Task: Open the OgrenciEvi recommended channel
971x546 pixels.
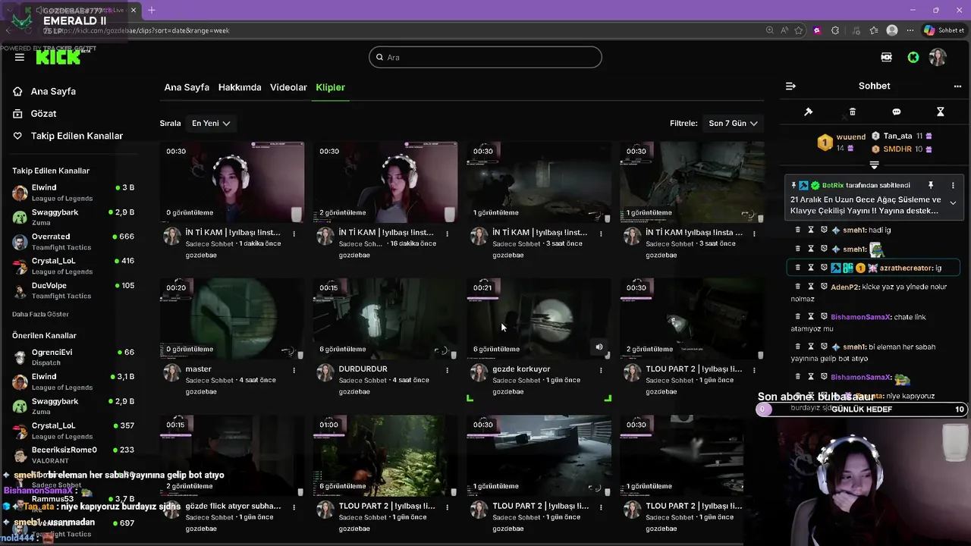Action: [x=73, y=357]
